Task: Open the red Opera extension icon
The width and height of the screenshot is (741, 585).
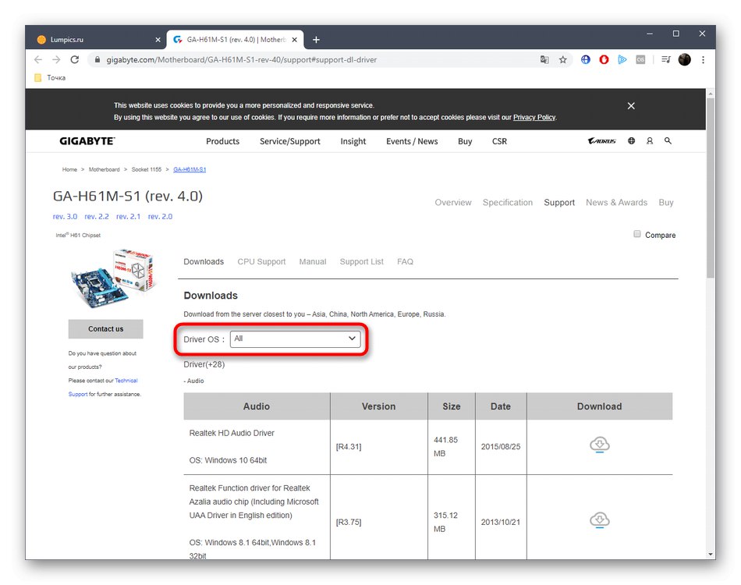Action: pos(604,59)
